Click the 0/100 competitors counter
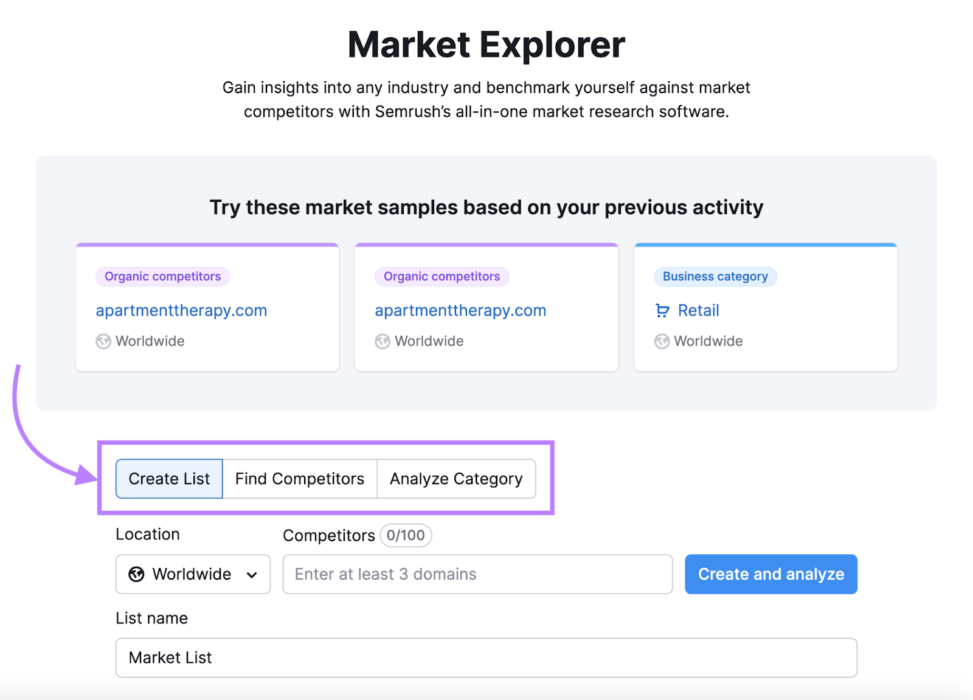This screenshot has height=700, width=973. pyautogui.click(x=406, y=535)
